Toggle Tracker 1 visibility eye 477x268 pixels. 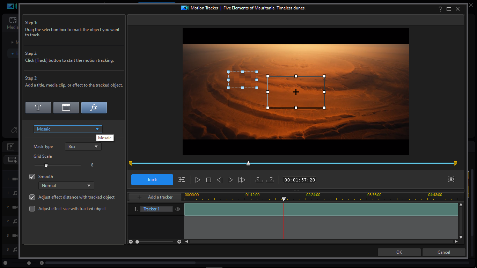[178, 209]
